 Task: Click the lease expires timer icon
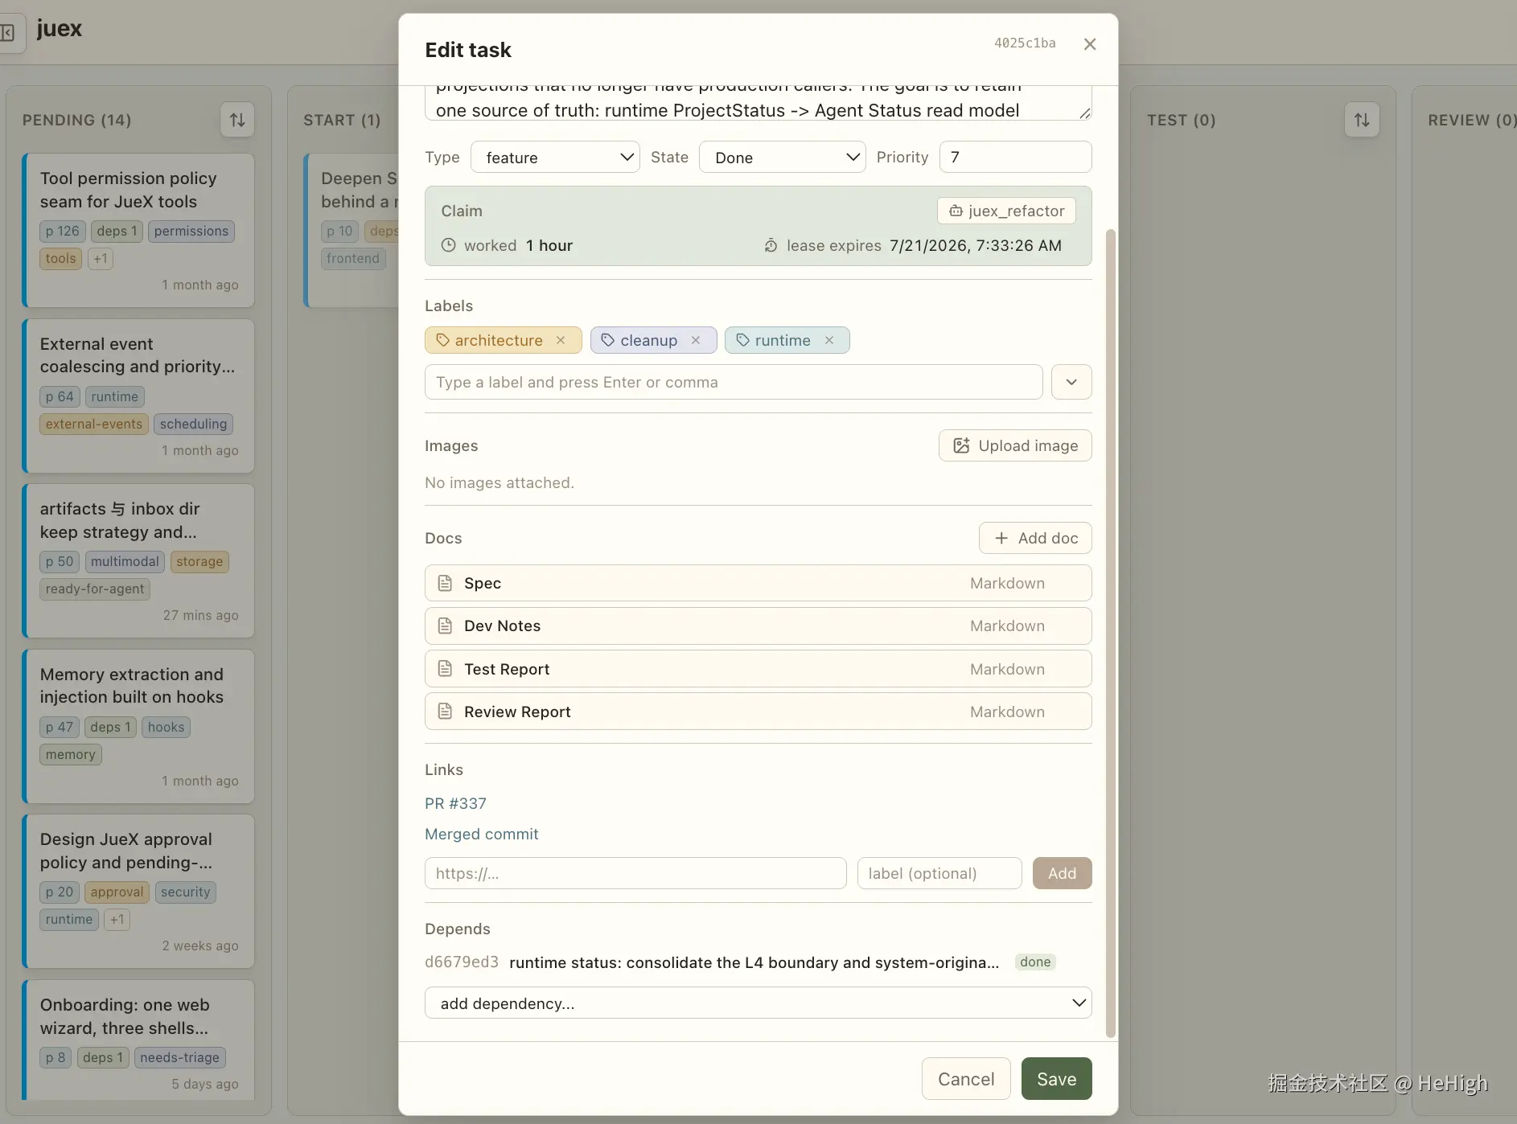[771, 245]
